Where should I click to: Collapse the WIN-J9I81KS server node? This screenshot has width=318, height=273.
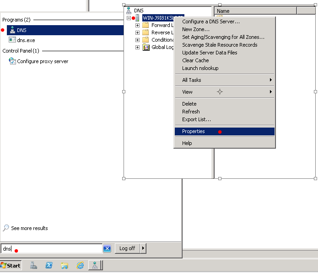[129, 18]
